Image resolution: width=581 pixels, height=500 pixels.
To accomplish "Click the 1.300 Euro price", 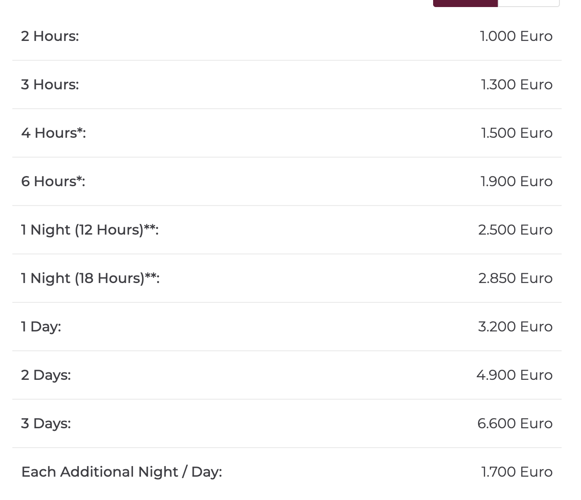I will tap(516, 85).
